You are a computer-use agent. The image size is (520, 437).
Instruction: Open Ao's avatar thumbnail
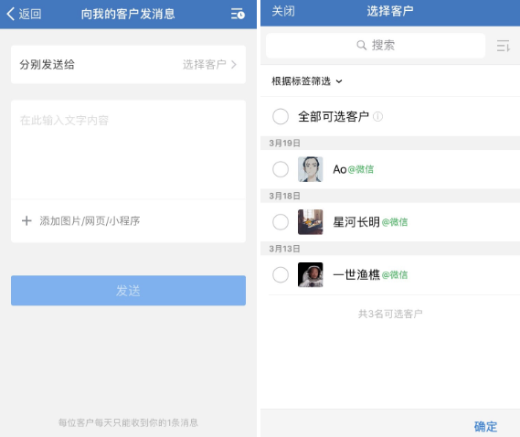point(310,169)
